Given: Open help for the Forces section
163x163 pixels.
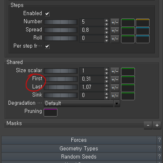Looking at the screenshot, I should click(x=159, y=140).
